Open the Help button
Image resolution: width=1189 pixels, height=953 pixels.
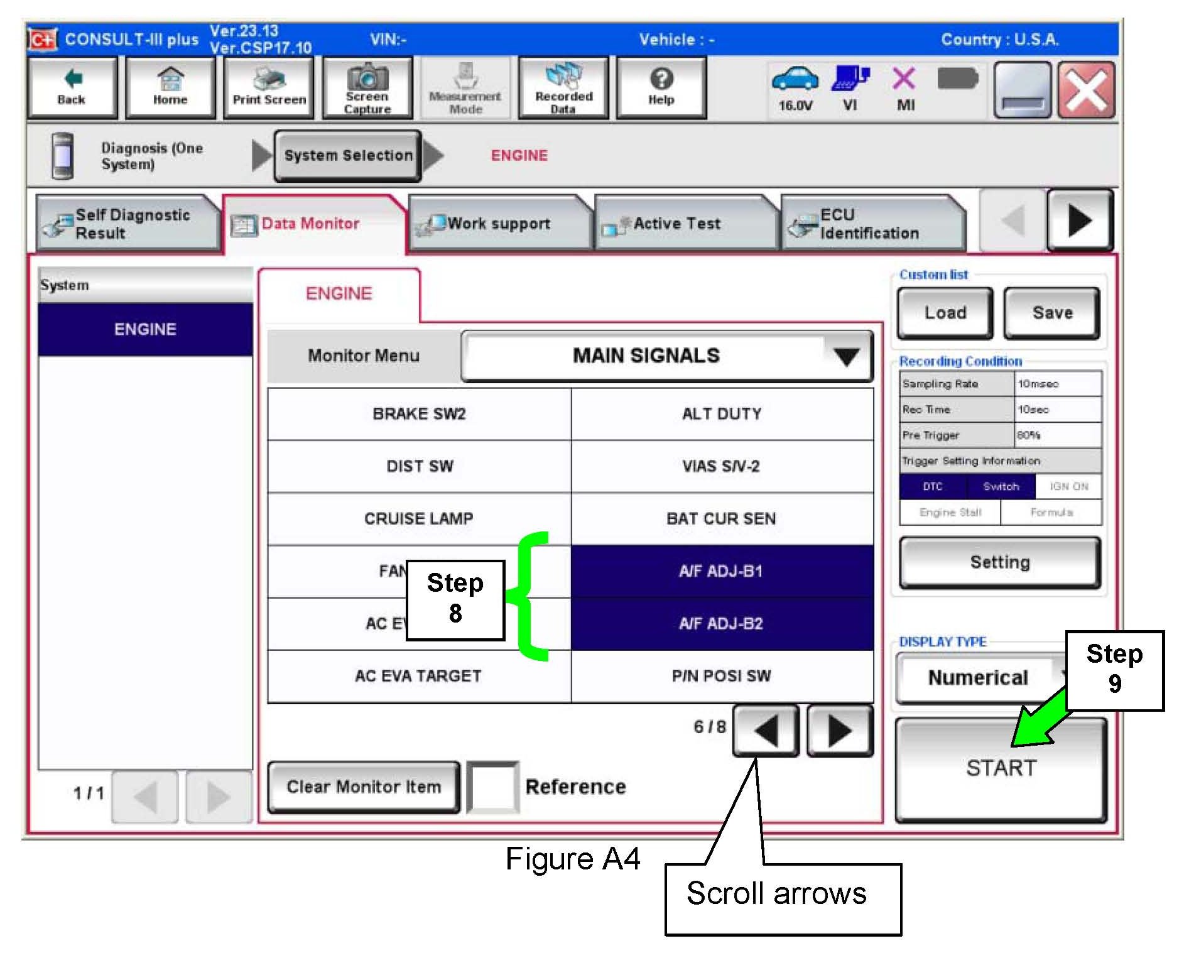pos(661,87)
